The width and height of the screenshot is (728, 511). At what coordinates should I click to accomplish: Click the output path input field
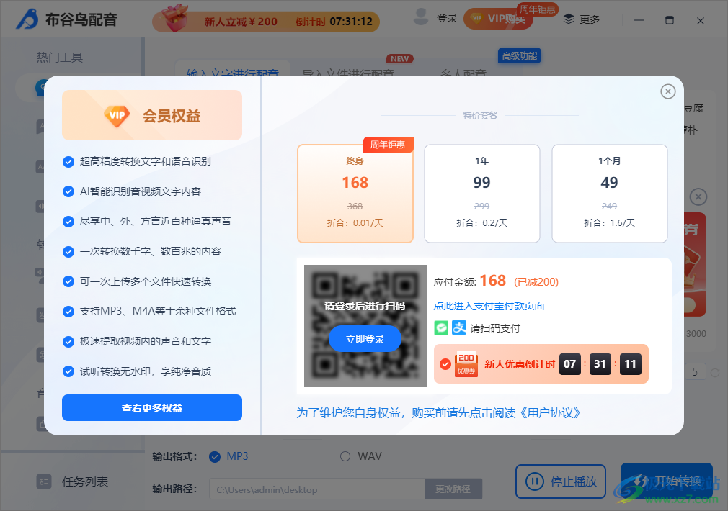coord(317,489)
